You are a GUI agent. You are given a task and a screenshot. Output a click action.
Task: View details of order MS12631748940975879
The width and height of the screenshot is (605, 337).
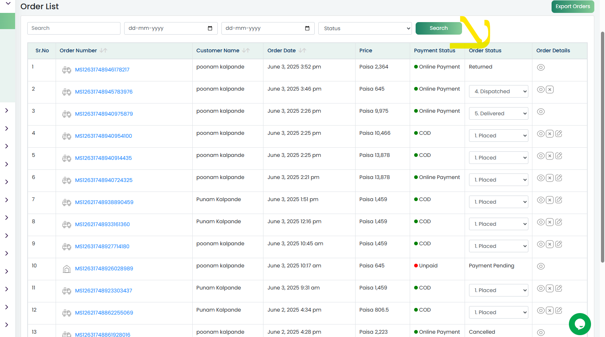click(541, 112)
